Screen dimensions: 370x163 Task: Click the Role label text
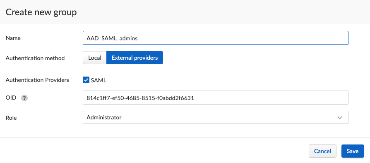click(x=11, y=118)
